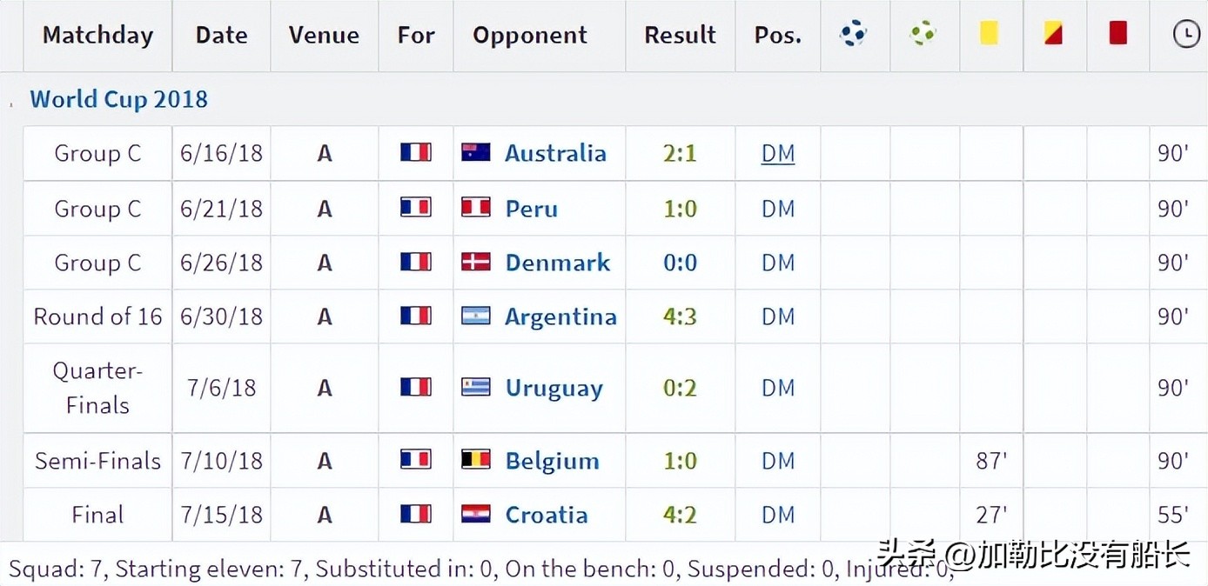Click the yellow card column icon

[x=989, y=33]
